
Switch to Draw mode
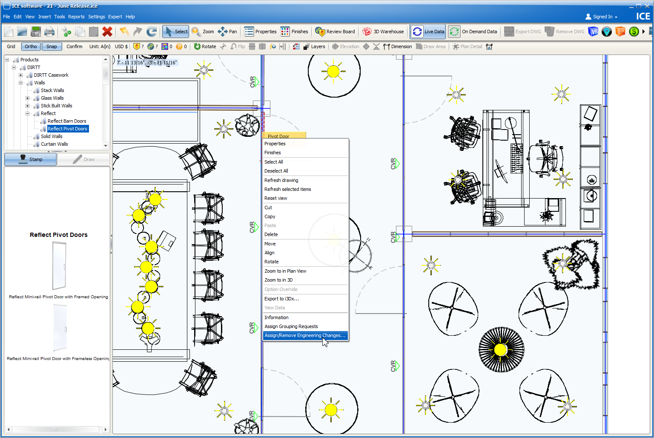[x=83, y=159]
